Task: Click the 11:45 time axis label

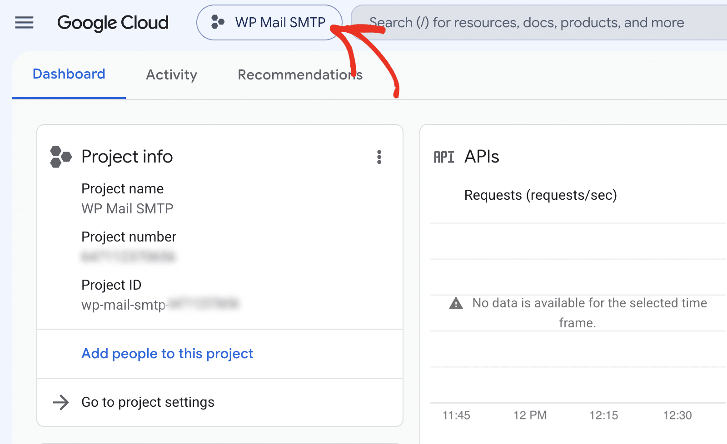Action: pyautogui.click(x=456, y=415)
